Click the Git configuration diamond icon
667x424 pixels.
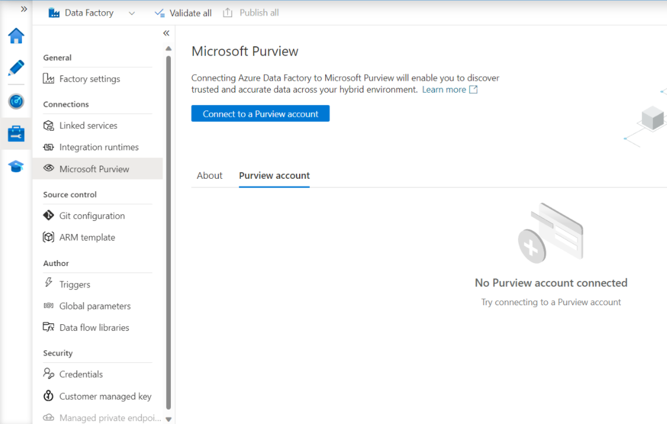click(x=49, y=216)
